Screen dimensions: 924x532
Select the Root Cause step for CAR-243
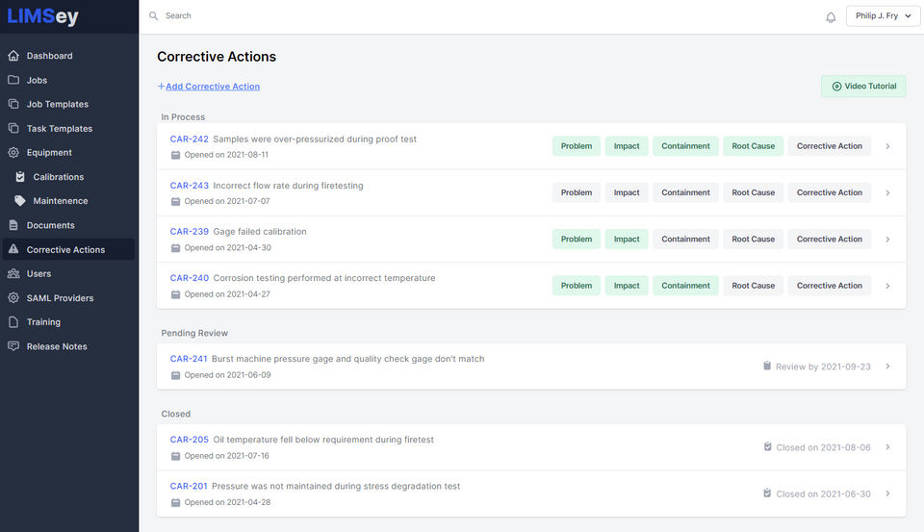click(753, 193)
